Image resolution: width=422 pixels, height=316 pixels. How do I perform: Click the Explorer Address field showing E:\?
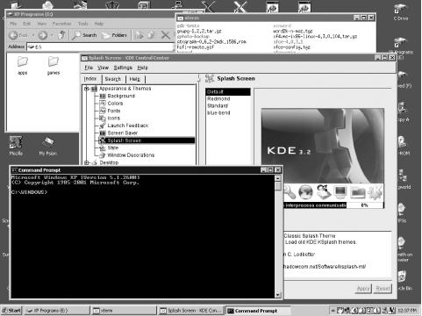pos(100,47)
